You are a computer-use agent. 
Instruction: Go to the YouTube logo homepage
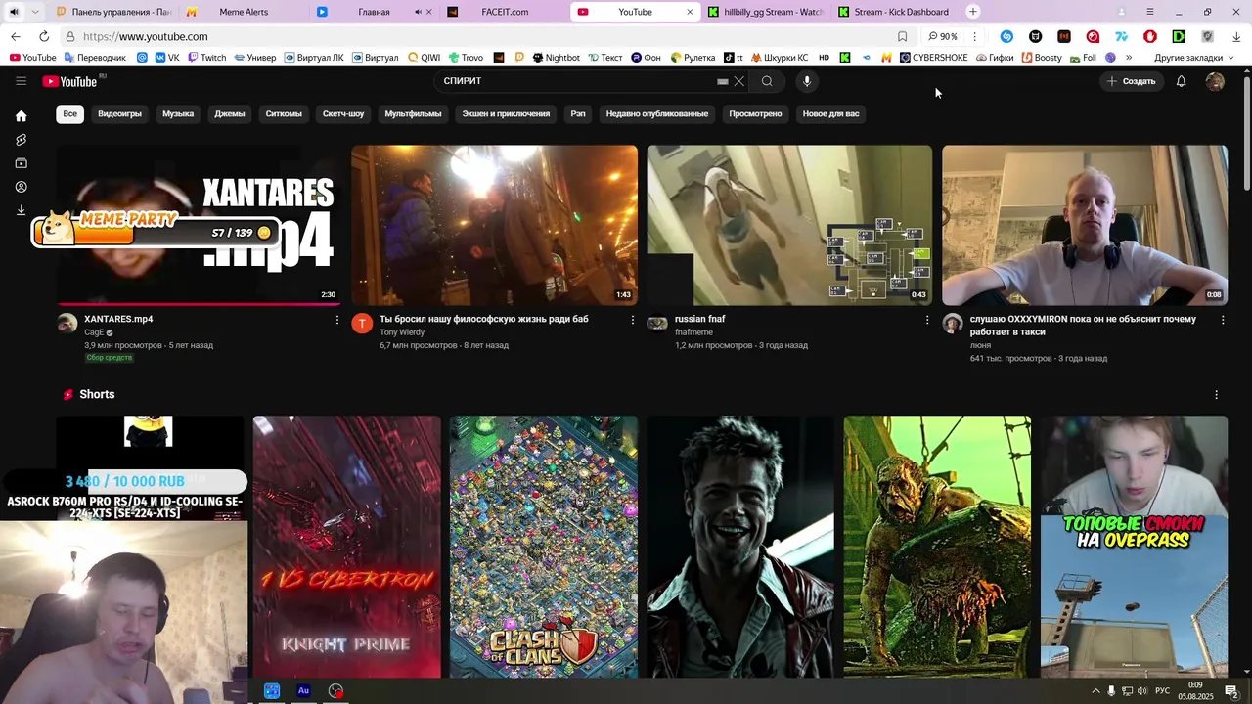[x=69, y=81]
